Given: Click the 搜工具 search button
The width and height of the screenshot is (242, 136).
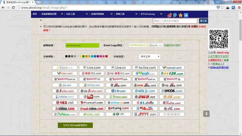Looking at the screenshot, I should coord(203,21).
